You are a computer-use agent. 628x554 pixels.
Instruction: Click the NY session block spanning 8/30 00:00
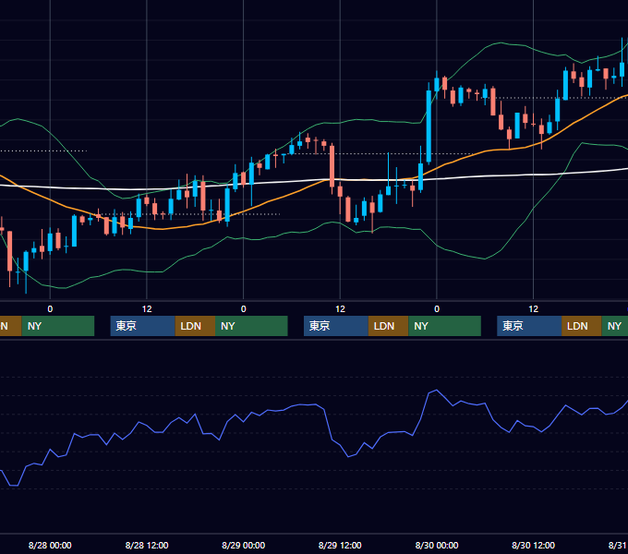(444, 326)
